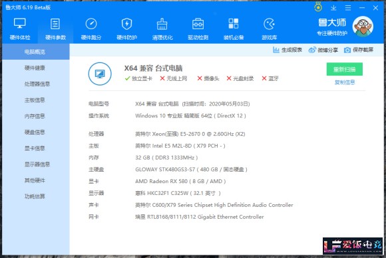The height and width of the screenshot is (258, 386).
Task: Select 电脑概览 in the sidebar
Action: pyautogui.click(x=36, y=52)
